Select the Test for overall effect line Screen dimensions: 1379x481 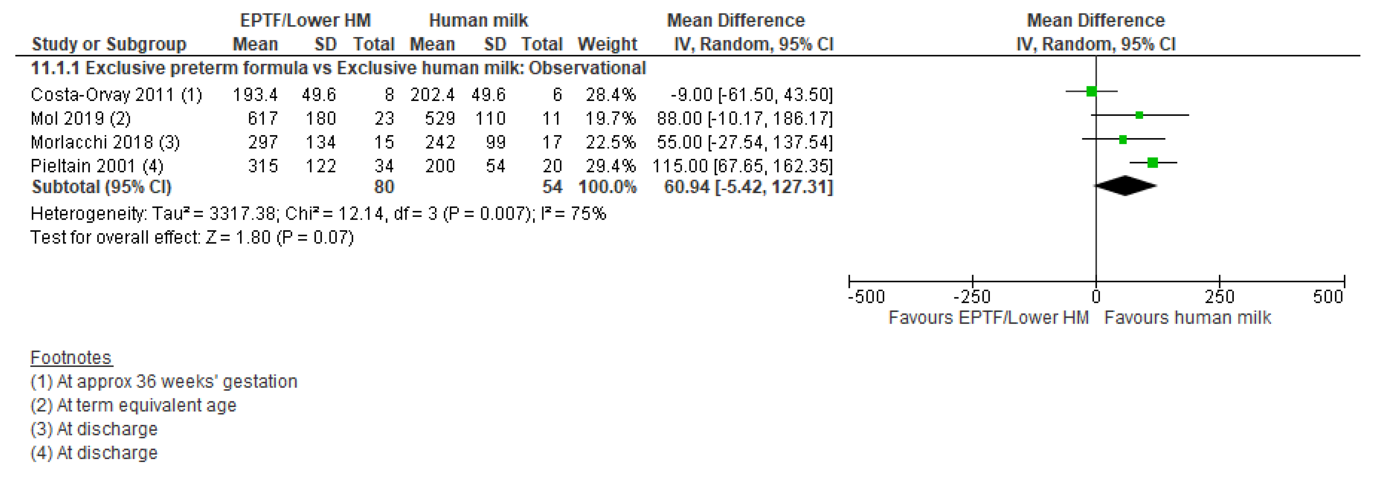point(192,237)
